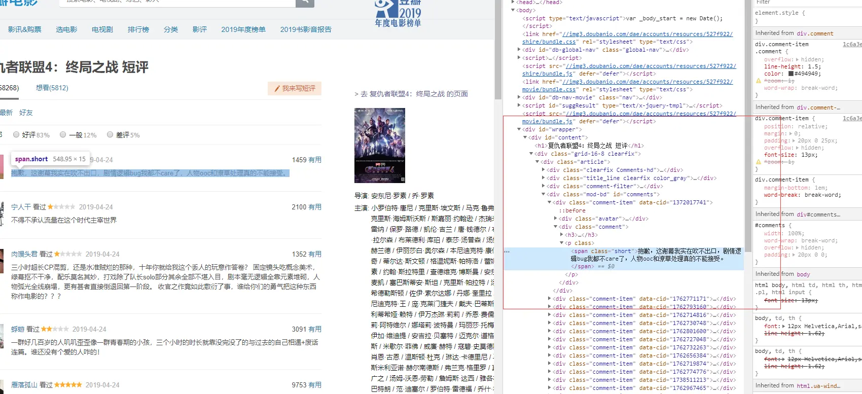Open the 2019 annual movie list logo
This screenshot has width=862, height=394.
pos(399,14)
